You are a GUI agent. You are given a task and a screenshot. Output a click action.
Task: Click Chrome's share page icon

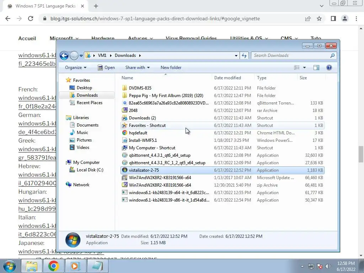[308, 18]
